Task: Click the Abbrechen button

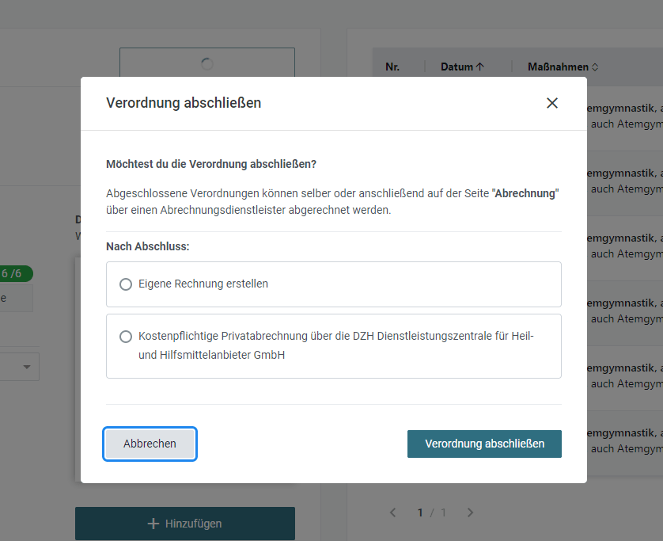Action: point(150,444)
